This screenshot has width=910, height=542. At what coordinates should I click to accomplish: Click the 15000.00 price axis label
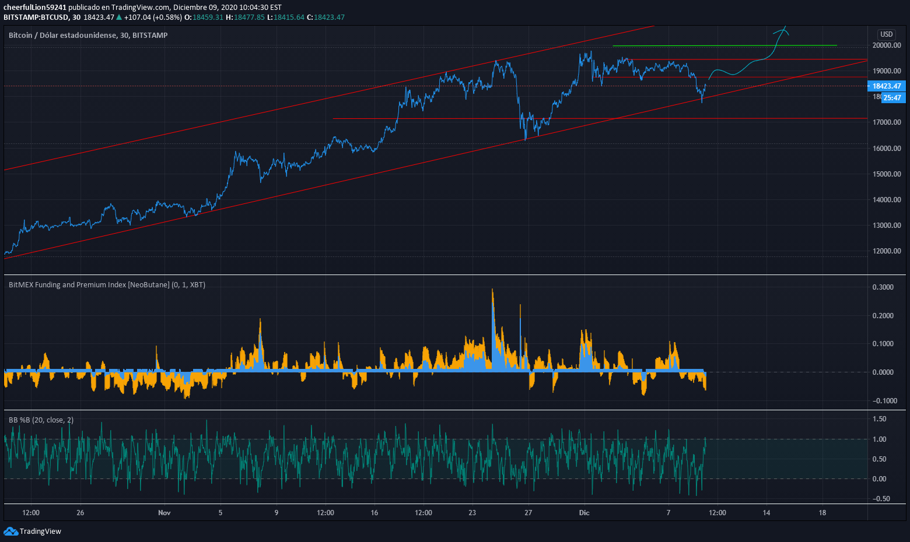click(887, 174)
